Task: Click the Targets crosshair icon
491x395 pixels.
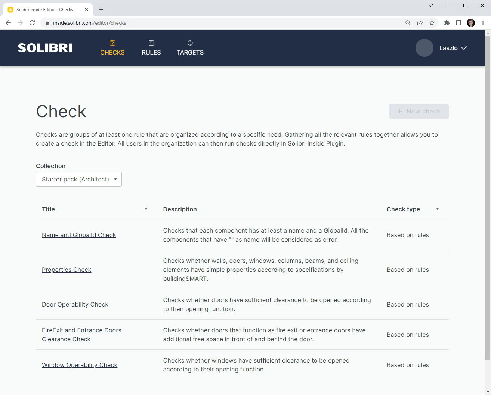Action: tap(190, 43)
